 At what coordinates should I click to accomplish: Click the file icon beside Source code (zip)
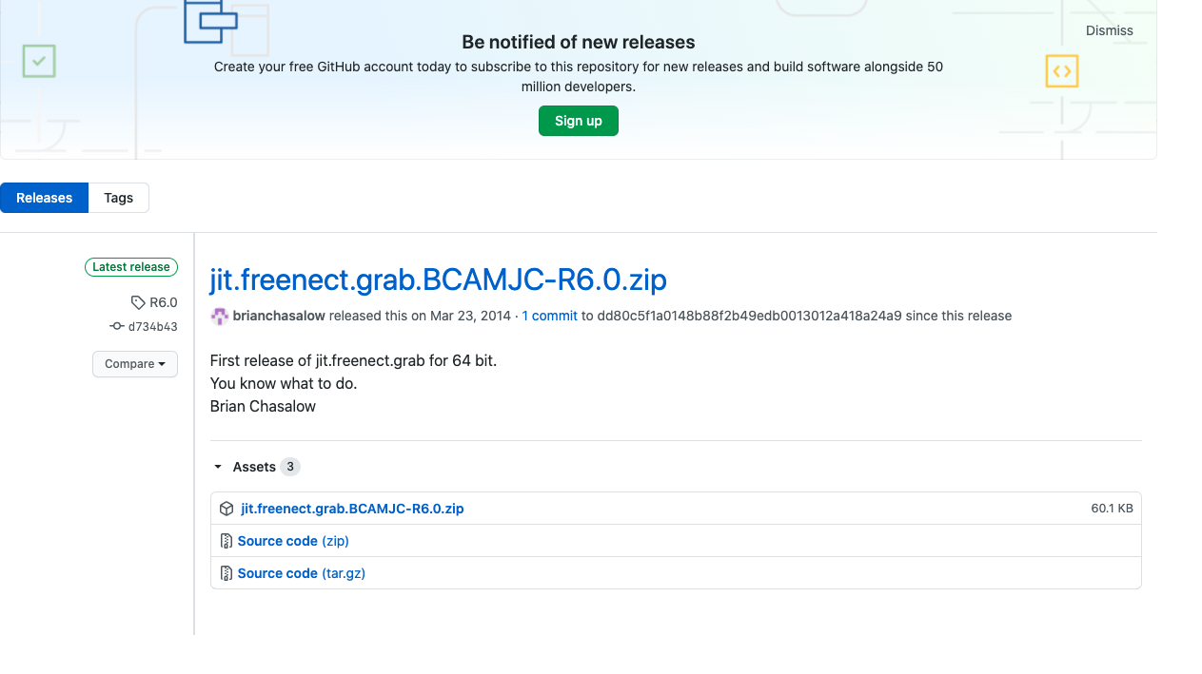(227, 541)
